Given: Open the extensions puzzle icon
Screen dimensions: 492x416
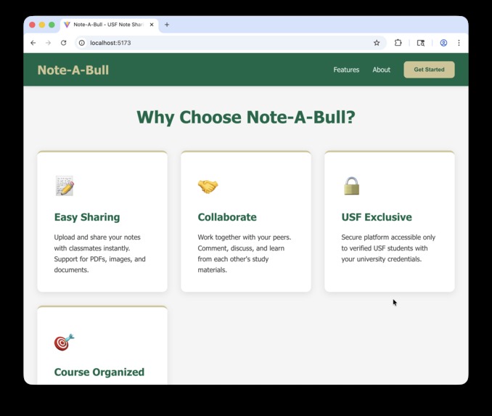Looking at the screenshot, I should coord(398,43).
